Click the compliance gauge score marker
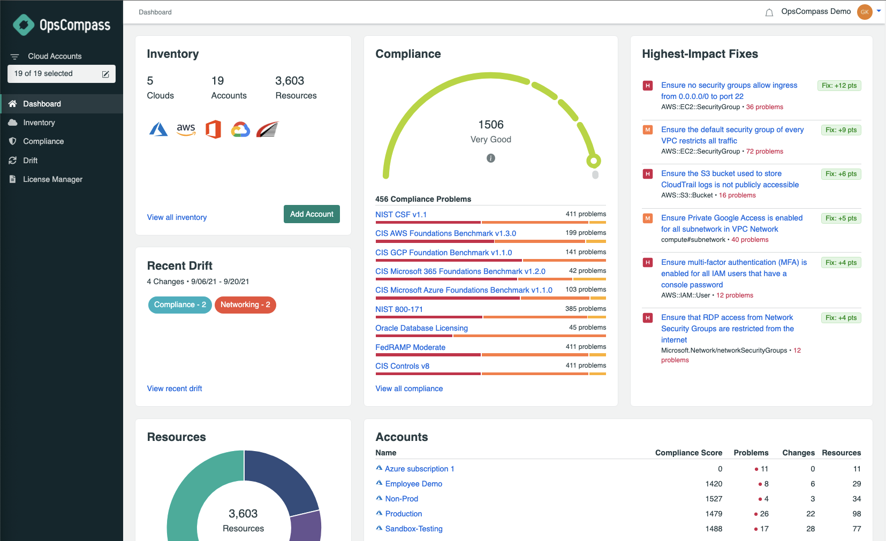The width and height of the screenshot is (886, 541). click(x=593, y=161)
